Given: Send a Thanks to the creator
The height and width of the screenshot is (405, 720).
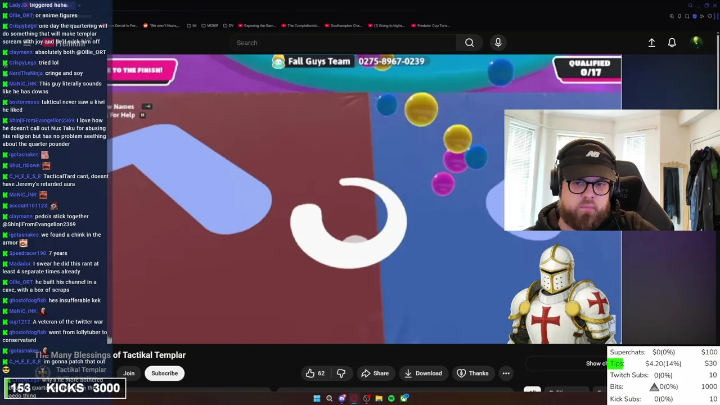Looking at the screenshot, I should tap(472, 373).
